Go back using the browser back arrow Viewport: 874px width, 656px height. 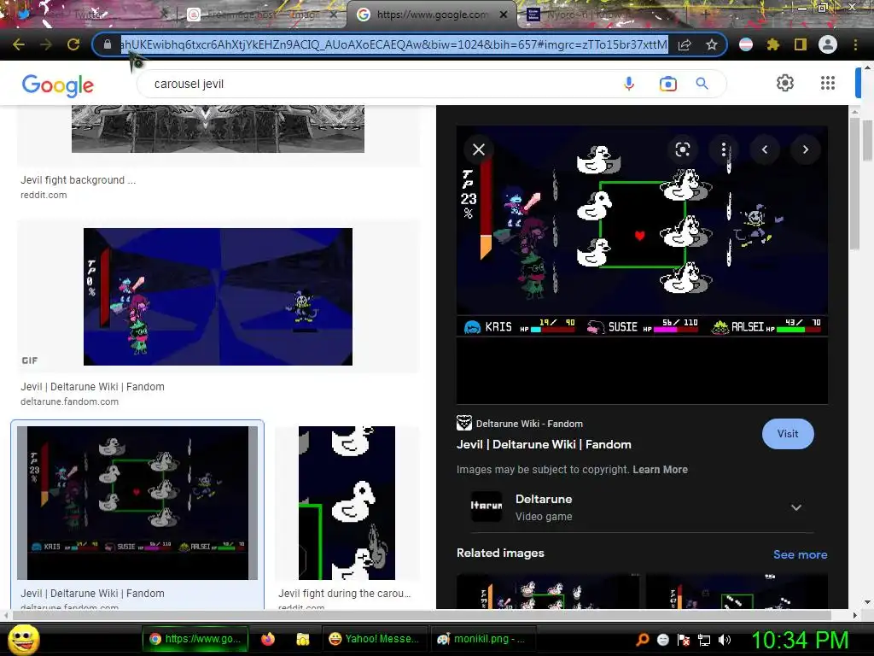click(x=19, y=44)
